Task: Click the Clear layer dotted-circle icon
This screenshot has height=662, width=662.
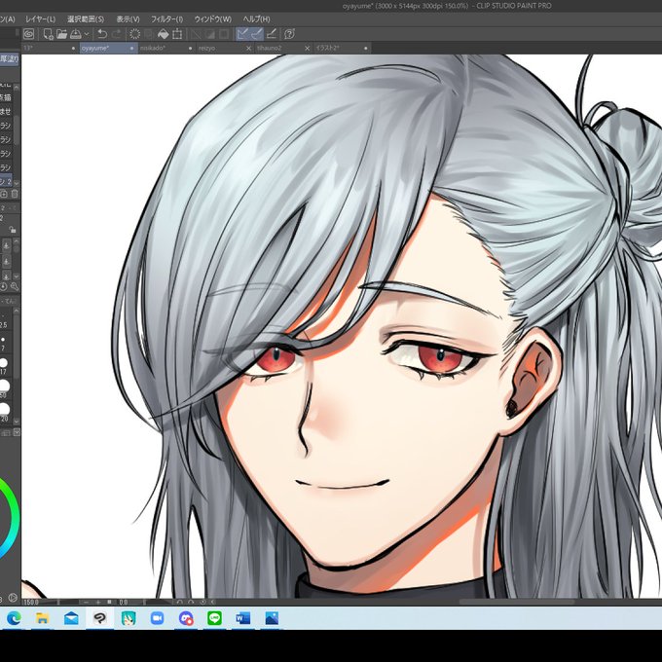Action: (x=134, y=34)
